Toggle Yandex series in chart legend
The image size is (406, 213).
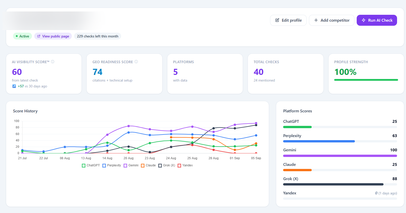tap(185, 165)
